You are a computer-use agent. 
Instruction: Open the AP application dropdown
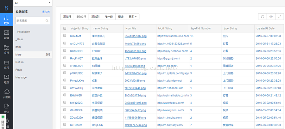click(33, 3)
